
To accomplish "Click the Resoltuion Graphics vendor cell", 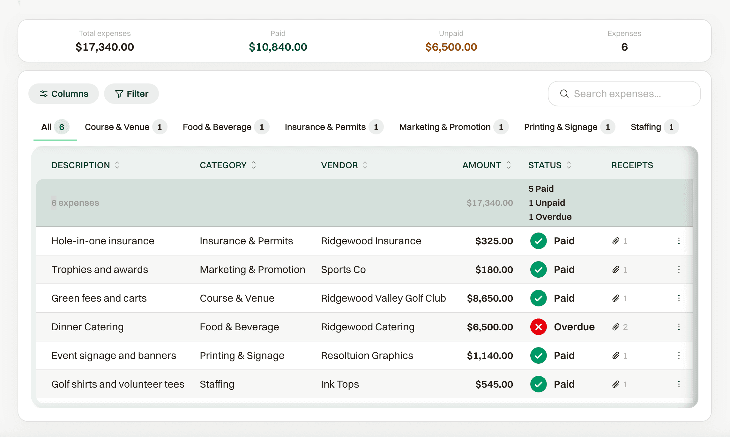I will pos(367,356).
